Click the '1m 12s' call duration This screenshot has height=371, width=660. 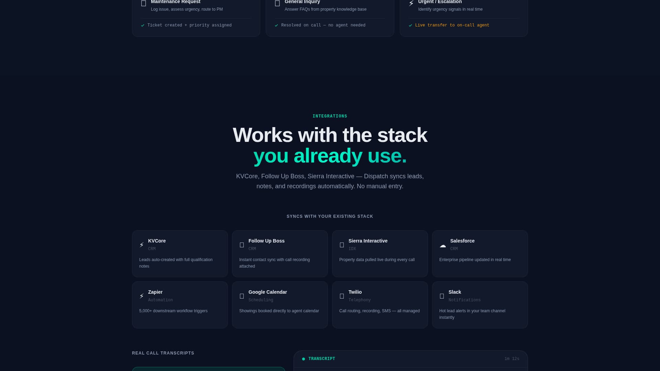[512, 359]
